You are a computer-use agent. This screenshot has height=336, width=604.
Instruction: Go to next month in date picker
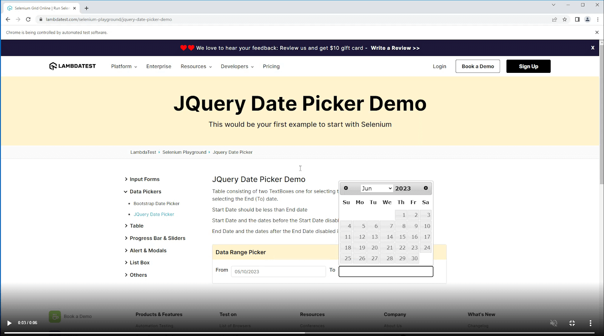[426, 188]
